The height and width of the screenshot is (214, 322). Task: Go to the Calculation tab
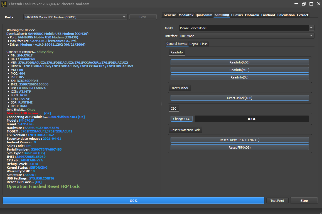286,15
